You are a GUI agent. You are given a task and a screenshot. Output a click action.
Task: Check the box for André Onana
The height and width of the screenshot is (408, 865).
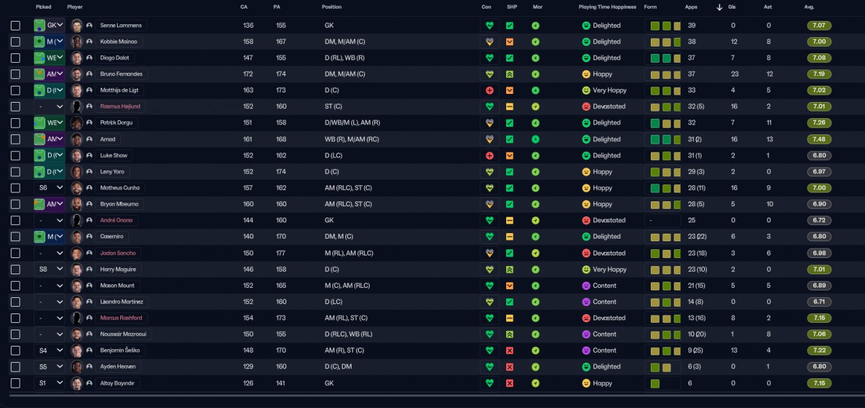pos(16,220)
